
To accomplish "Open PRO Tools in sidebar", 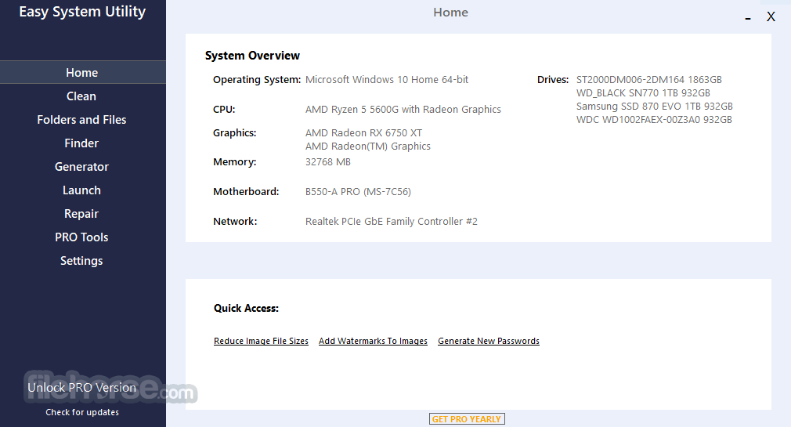I will (x=81, y=237).
